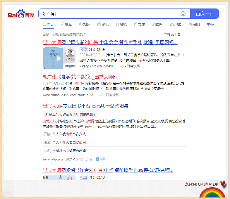Screen dimensions: 230x199
Task: Open 个人自费出书多少钱 link
Action: tap(69, 134)
